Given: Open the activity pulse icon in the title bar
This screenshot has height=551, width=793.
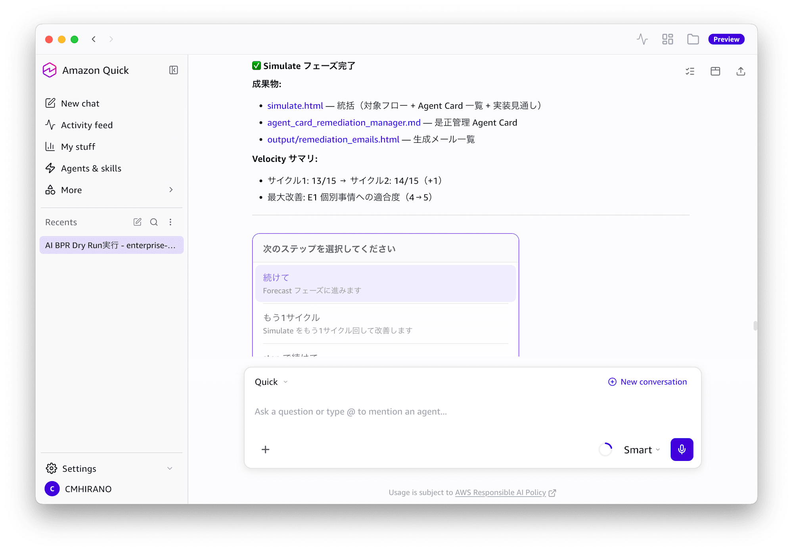Looking at the screenshot, I should click(x=642, y=39).
